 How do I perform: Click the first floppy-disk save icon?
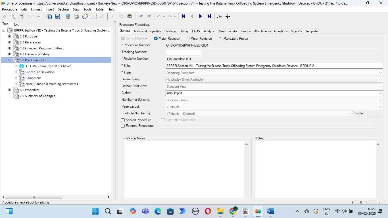[49, 16]
